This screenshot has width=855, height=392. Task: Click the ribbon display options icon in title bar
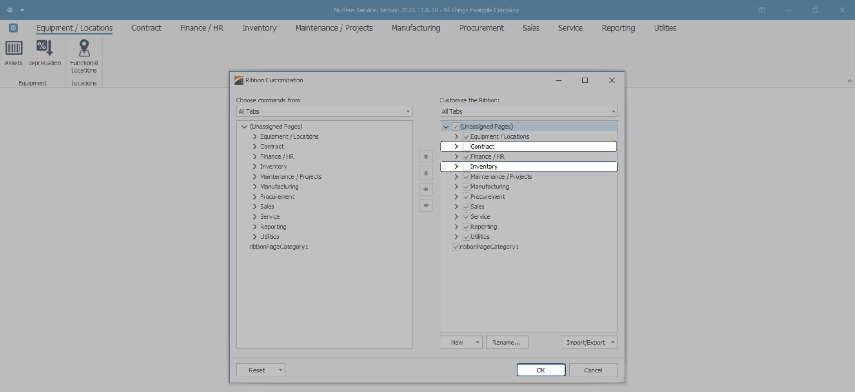point(762,10)
